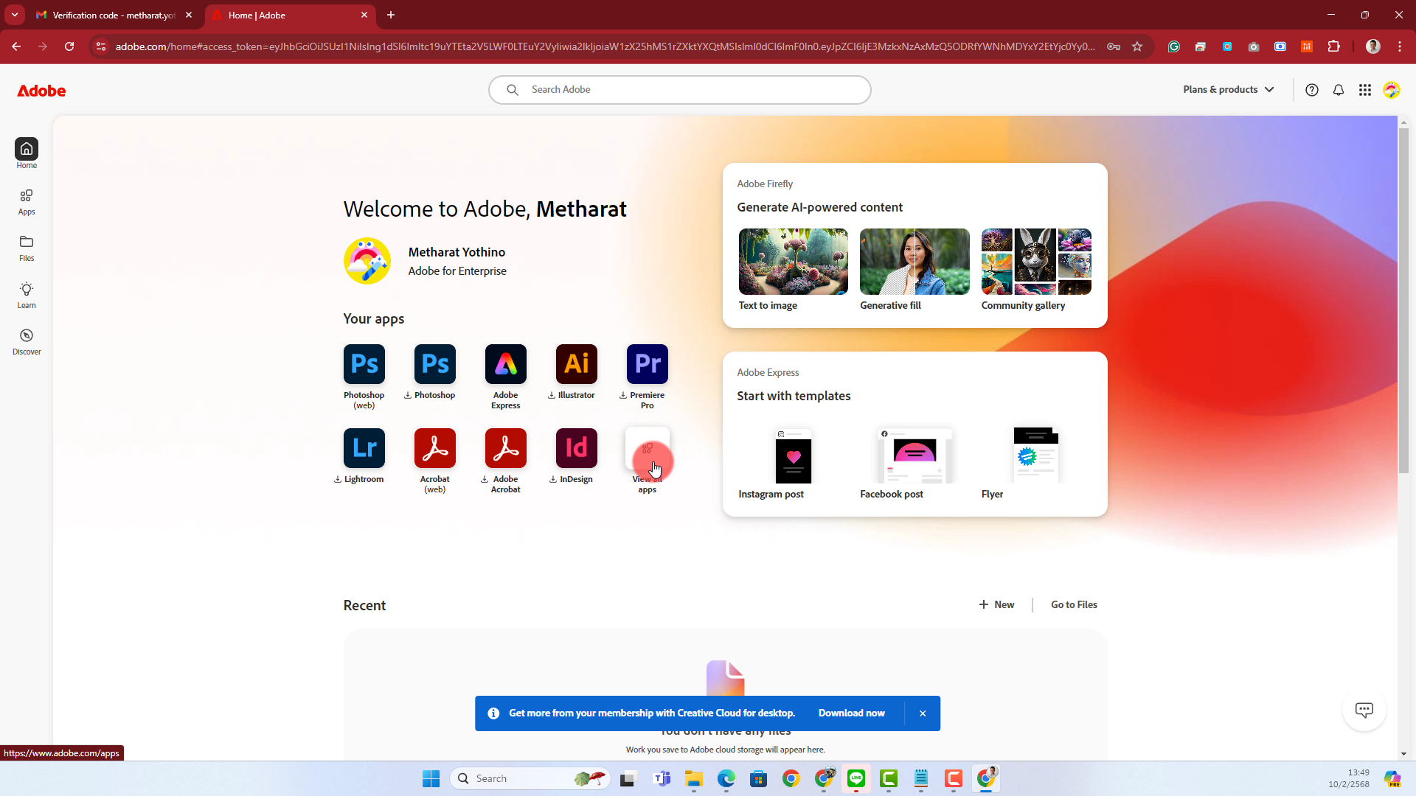
Task: Close the Verification code Gmail tab
Action: (189, 15)
